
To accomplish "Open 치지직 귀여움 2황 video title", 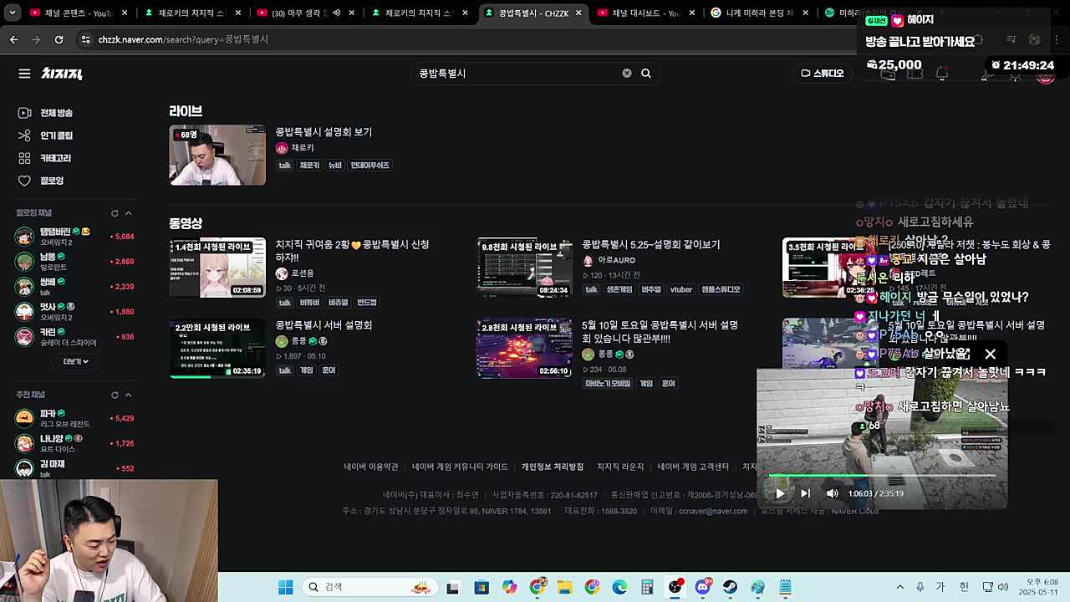I will click(352, 251).
